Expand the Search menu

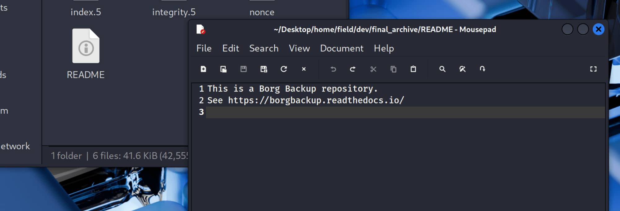[264, 48]
